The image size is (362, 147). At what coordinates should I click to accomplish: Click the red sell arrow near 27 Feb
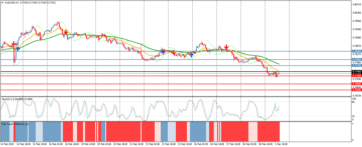[226, 47]
